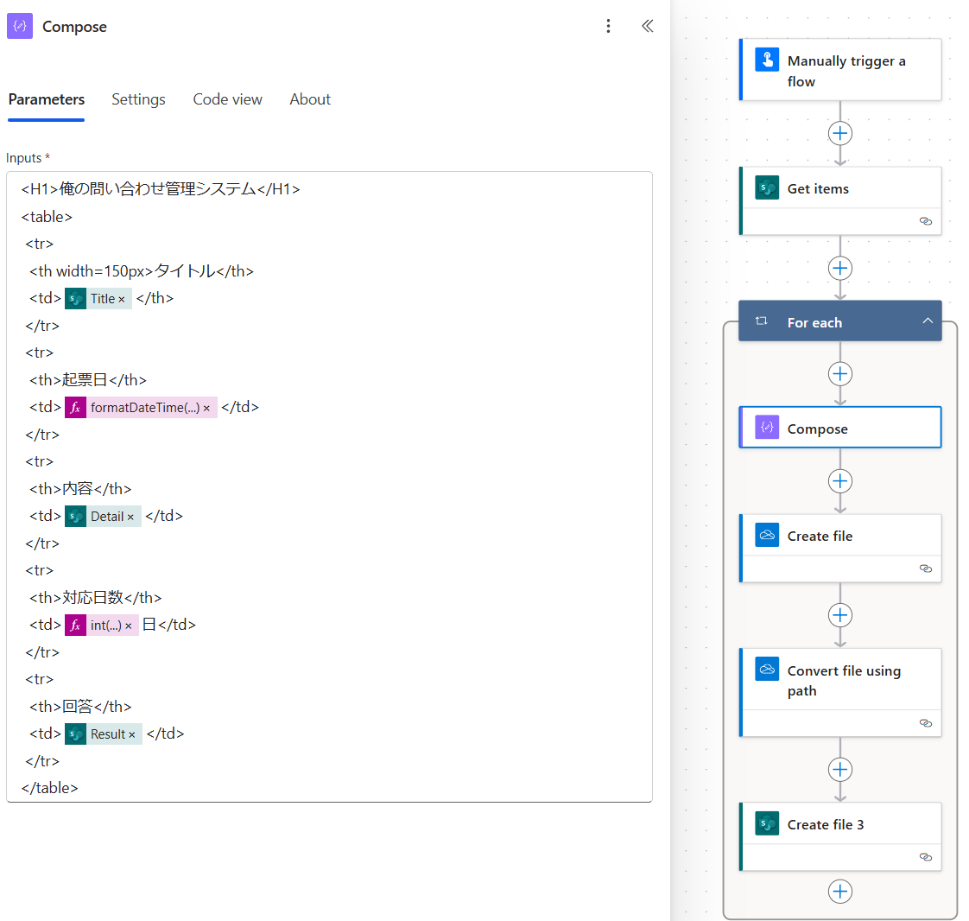Select the Detail SharePoint token
This screenshot has height=921, width=969.
pyautogui.click(x=103, y=516)
